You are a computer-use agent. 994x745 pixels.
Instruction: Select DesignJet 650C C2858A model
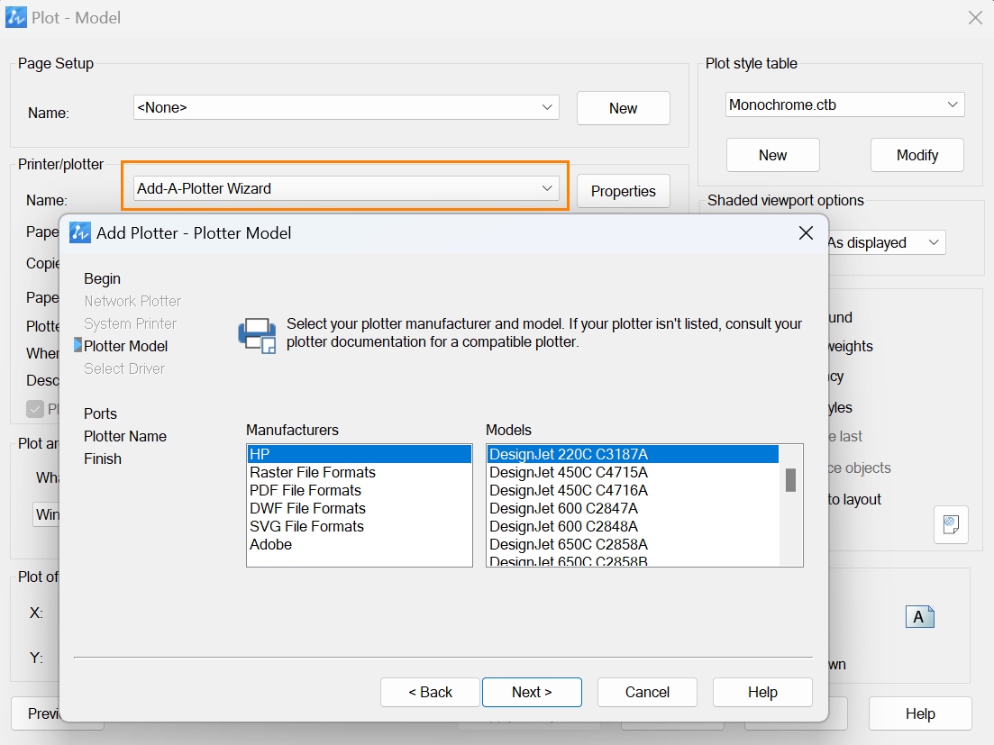(633, 545)
